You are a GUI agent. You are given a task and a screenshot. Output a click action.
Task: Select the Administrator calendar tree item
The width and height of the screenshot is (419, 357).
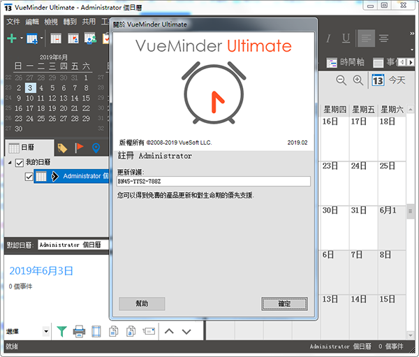coord(71,176)
